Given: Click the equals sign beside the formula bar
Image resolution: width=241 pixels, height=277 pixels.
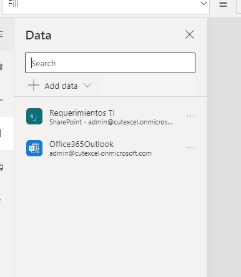Looking at the screenshot, I should tap(223, 4).
